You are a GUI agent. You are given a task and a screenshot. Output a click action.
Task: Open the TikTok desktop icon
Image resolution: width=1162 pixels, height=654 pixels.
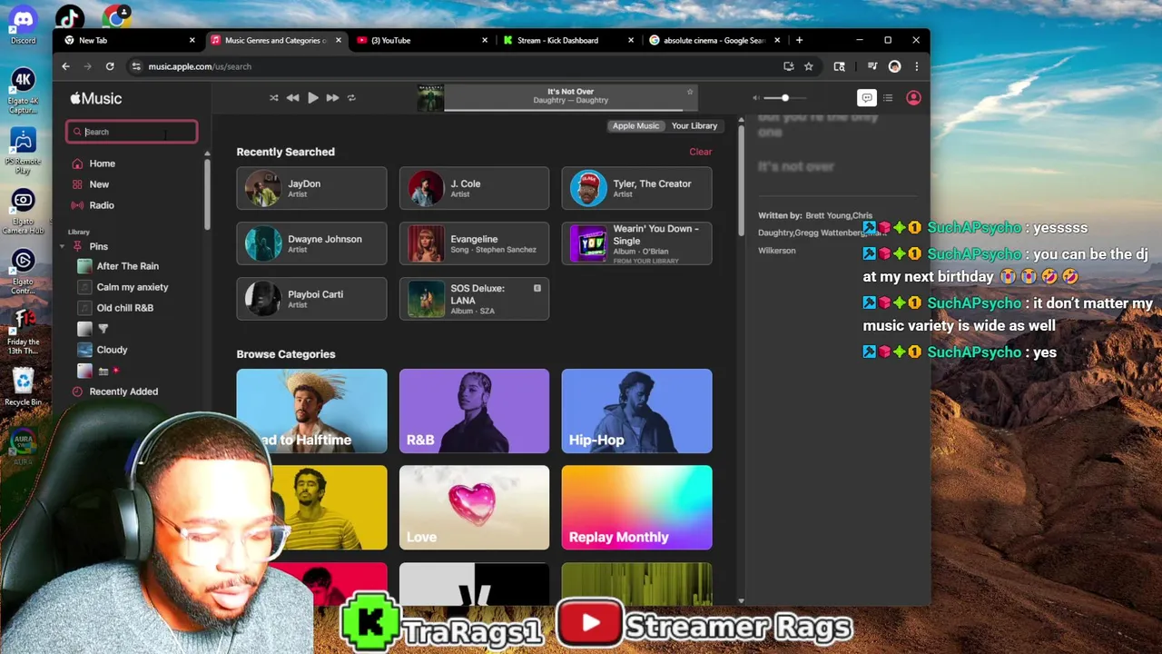pyautogui.click(x=70, y=17)
